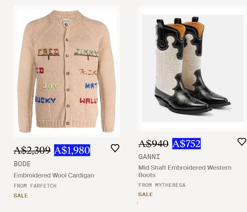The width and height of the screenshot is (247, 212).
Task: Open the Embroidered Wool Cardigan title link
Action: [54, 175]
